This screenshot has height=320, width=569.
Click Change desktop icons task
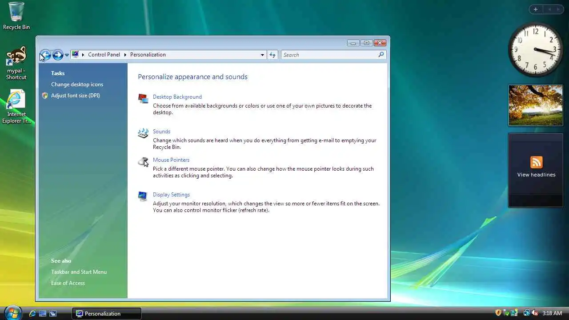tap(77, 84)
